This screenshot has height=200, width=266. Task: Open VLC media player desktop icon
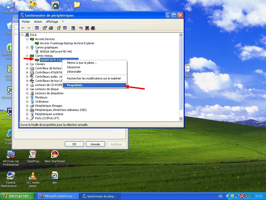(x=33, y=180)
